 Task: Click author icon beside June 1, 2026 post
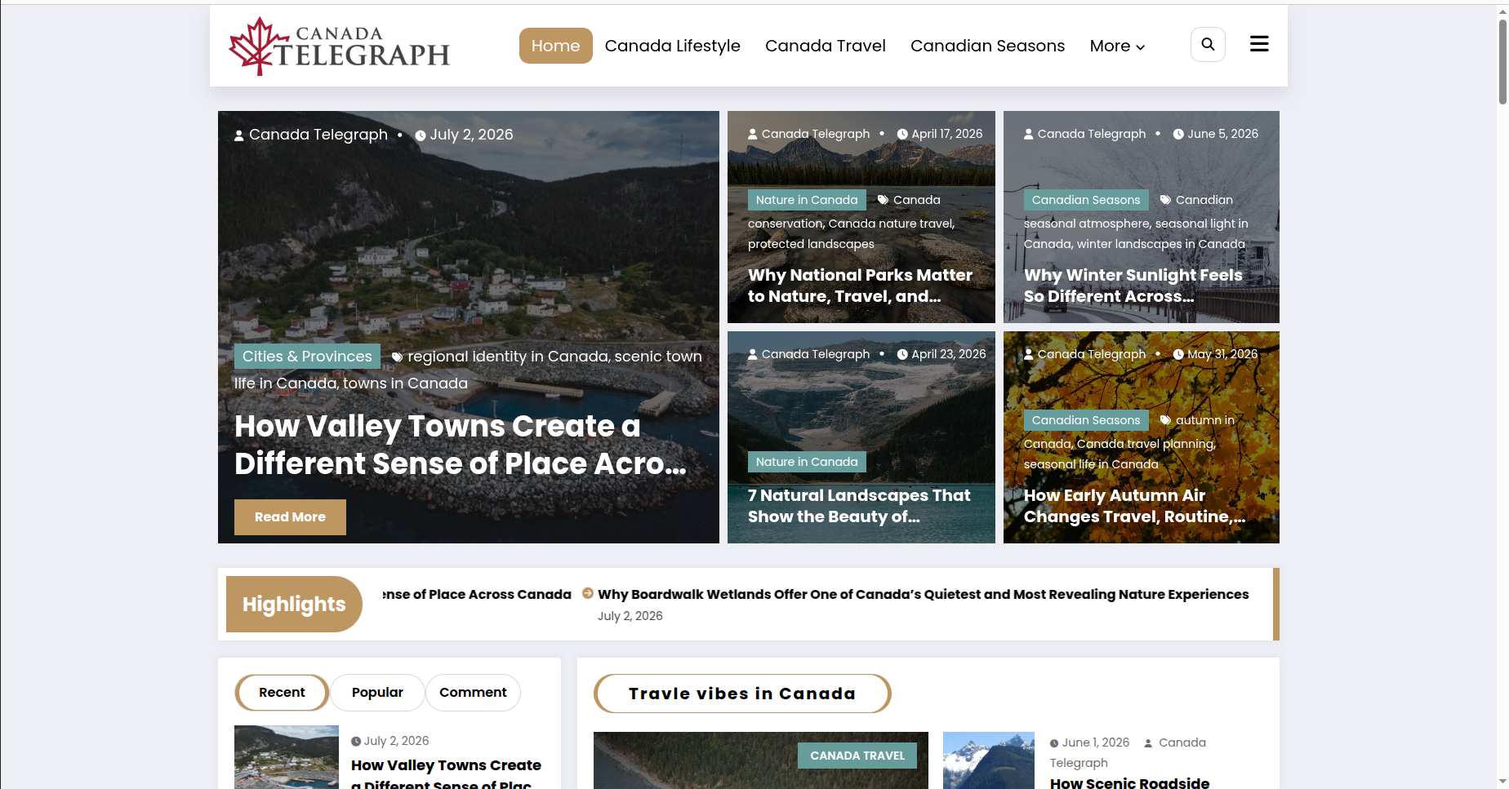tap(1148, 743)
